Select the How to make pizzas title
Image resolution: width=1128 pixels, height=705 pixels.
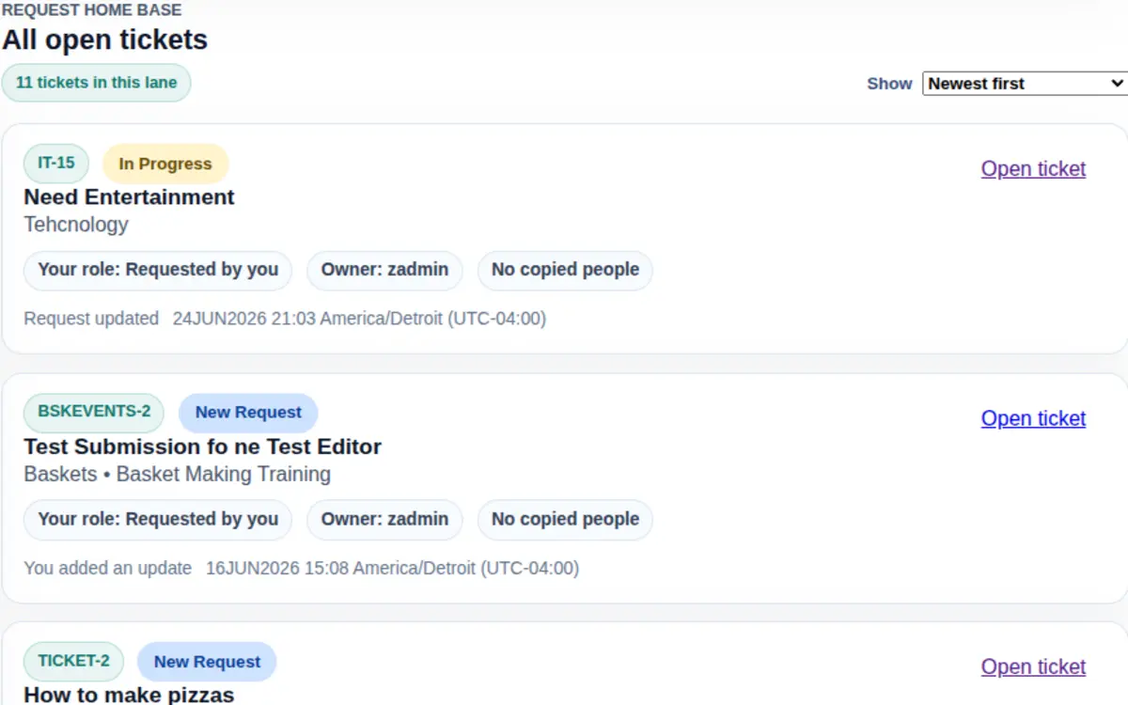129,695
